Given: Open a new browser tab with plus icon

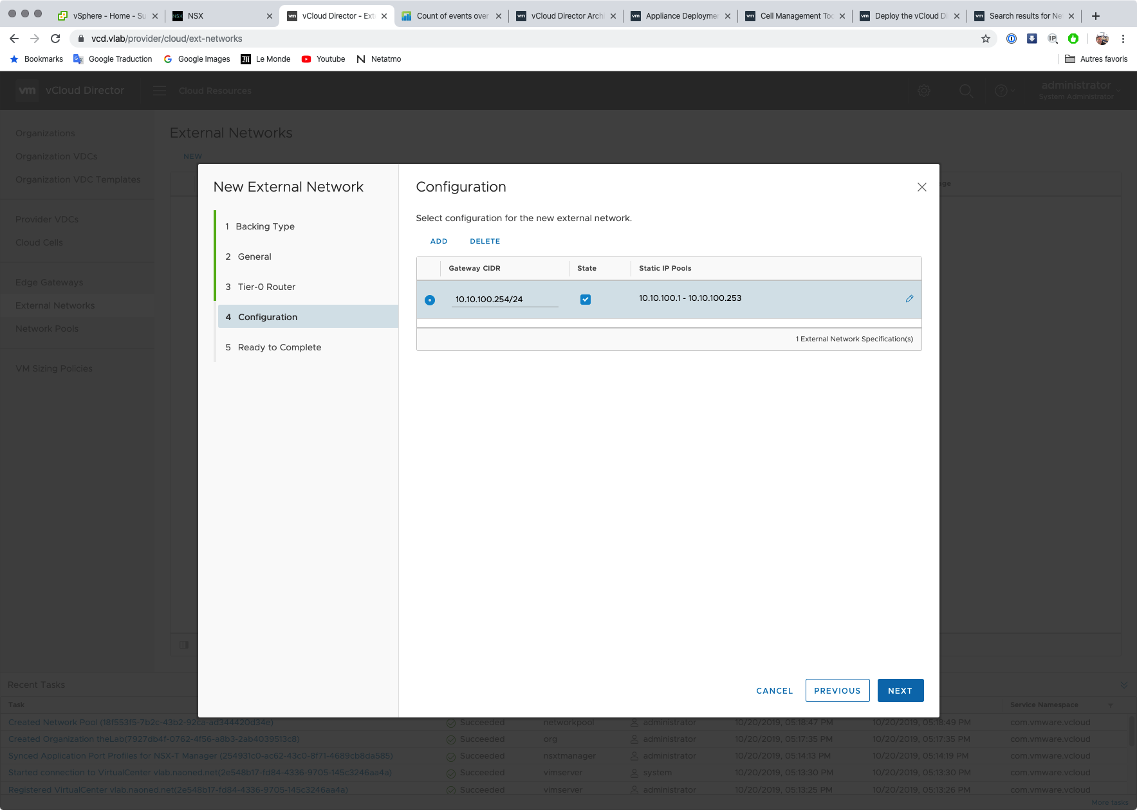Looking at the screenshot, I should [x=1096, y=16].
